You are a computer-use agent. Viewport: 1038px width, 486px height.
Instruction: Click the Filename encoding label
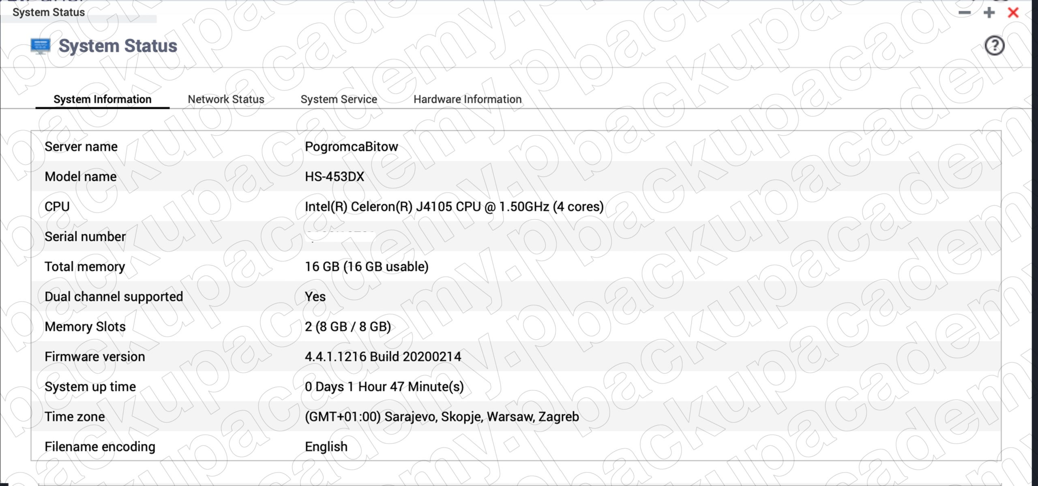click(100, 446)
